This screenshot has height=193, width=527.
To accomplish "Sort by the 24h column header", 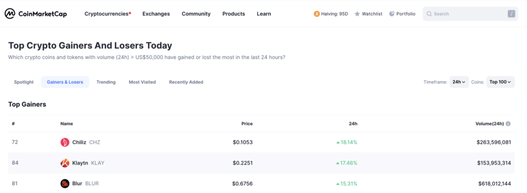I will tap(353, 124).
